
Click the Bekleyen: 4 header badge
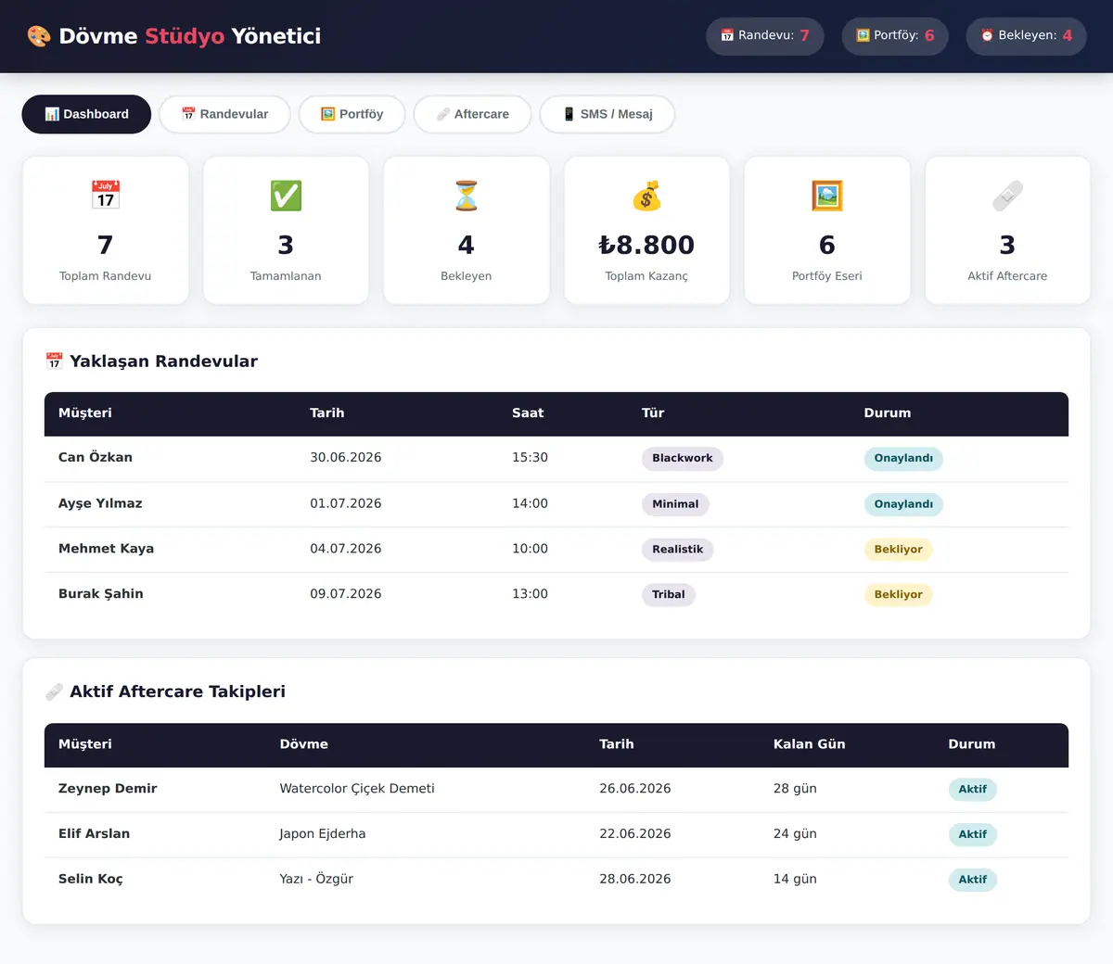pyautogui.click(x=1027, y=35)
